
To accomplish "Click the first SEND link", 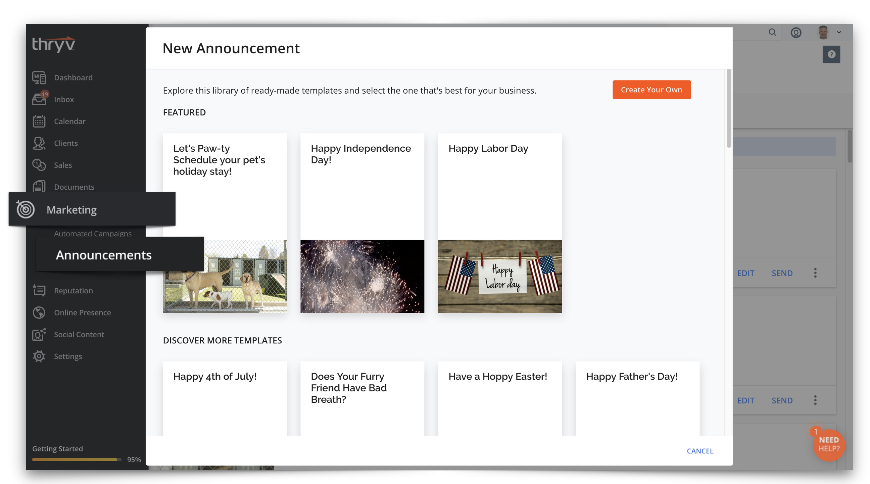I will click(x=782, y=273).
